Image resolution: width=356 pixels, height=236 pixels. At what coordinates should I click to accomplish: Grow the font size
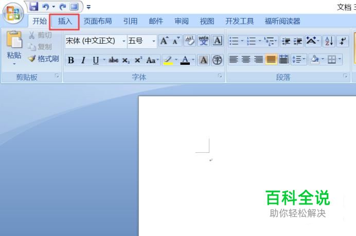coord(164,41)
